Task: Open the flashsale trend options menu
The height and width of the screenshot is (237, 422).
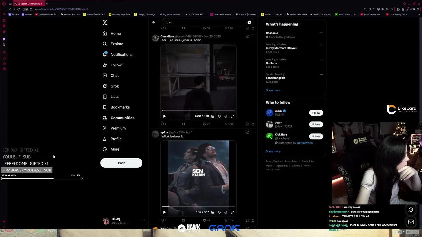Action: [321, 33]
